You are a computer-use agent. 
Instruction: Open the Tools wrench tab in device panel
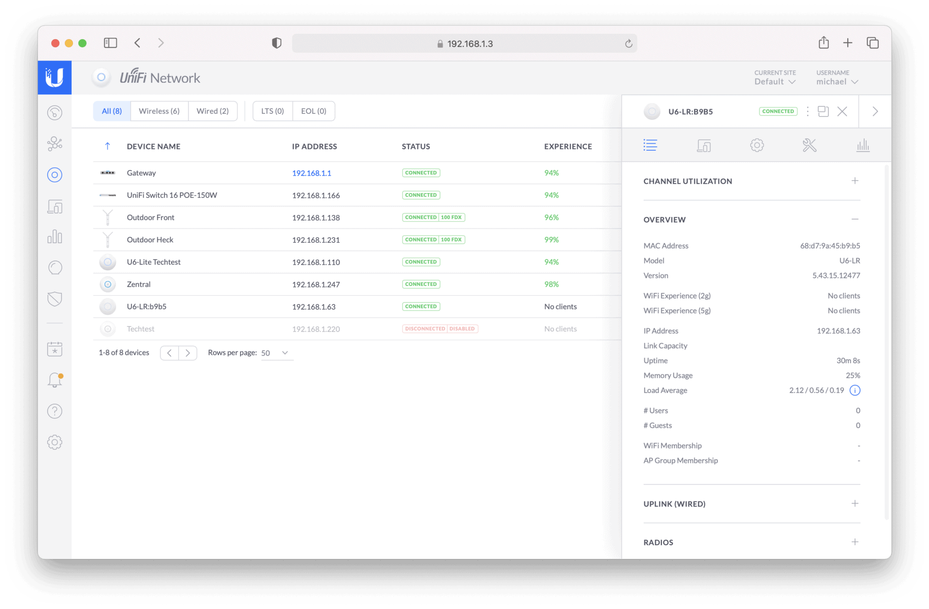(809, 145)
